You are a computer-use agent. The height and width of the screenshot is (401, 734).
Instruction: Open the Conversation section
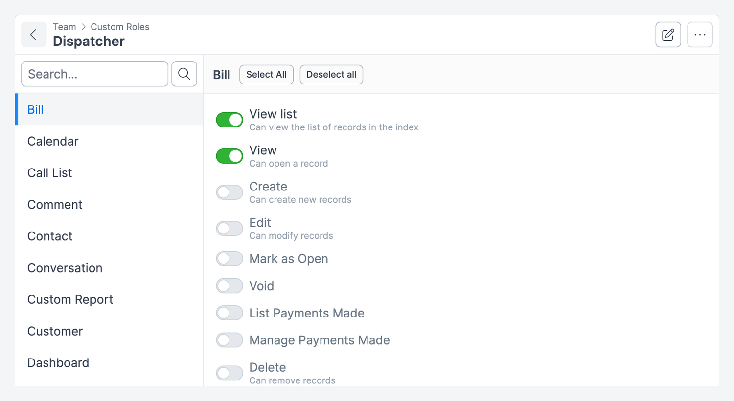109,268
